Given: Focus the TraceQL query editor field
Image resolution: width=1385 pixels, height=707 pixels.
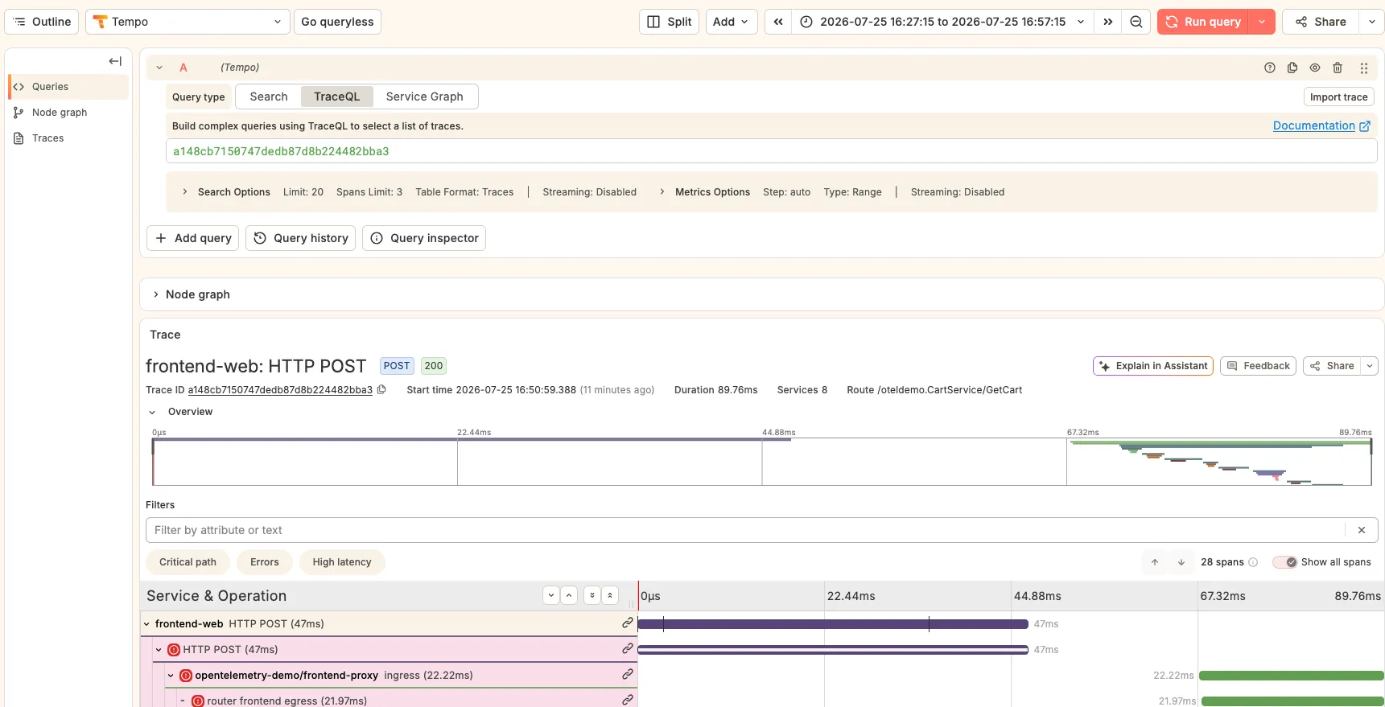Looking at the screenshot, I should click(771, 151).
